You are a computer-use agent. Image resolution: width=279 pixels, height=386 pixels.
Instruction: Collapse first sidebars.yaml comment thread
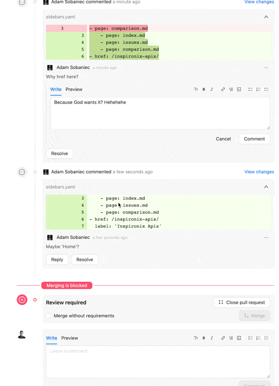point(266,17)
